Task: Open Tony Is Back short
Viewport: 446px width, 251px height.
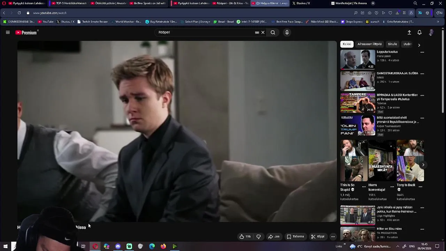Action: tap(410, 161)
